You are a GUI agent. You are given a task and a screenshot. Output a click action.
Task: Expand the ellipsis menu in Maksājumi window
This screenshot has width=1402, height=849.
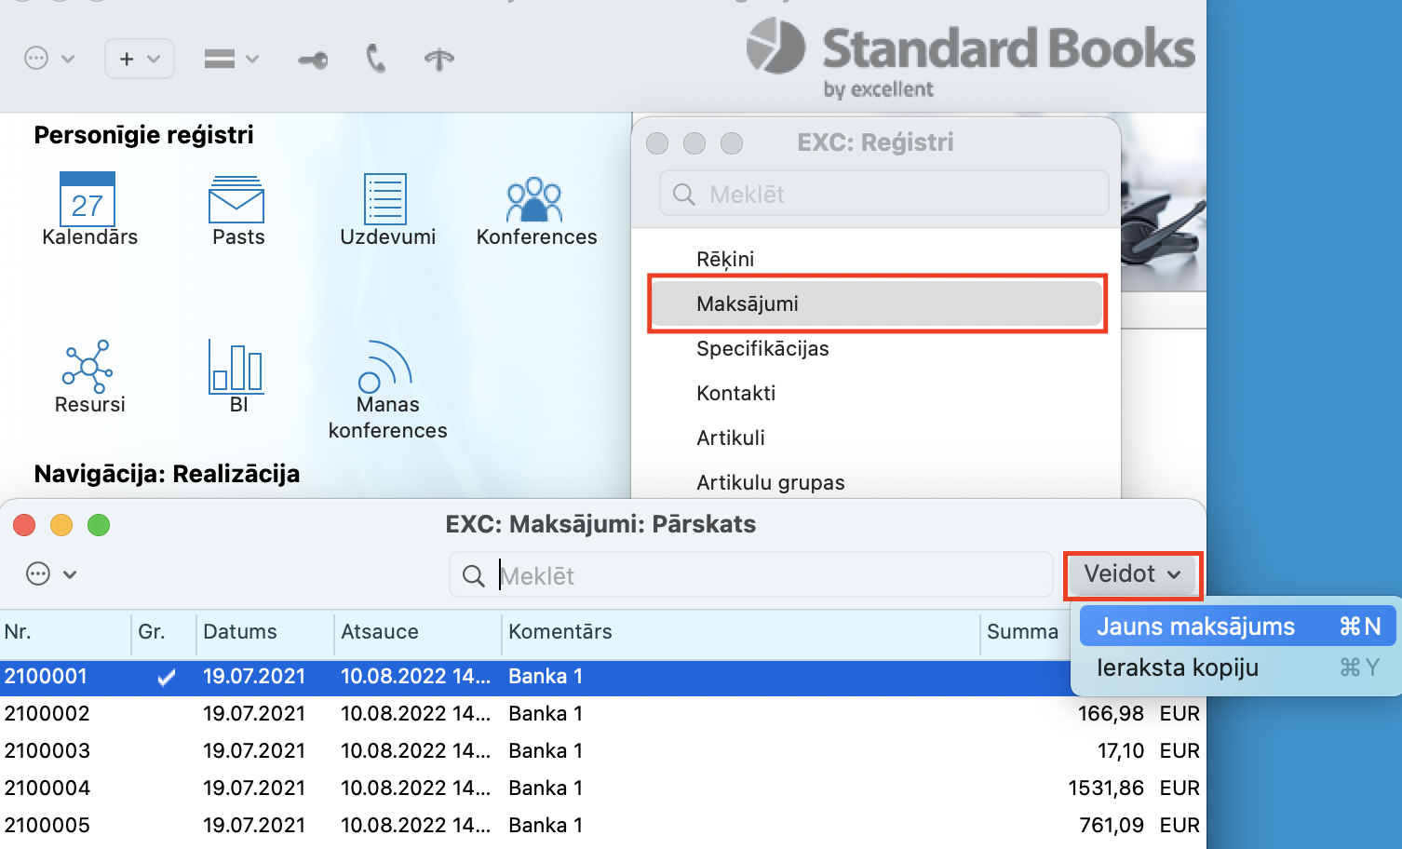(x=50, y=574)
